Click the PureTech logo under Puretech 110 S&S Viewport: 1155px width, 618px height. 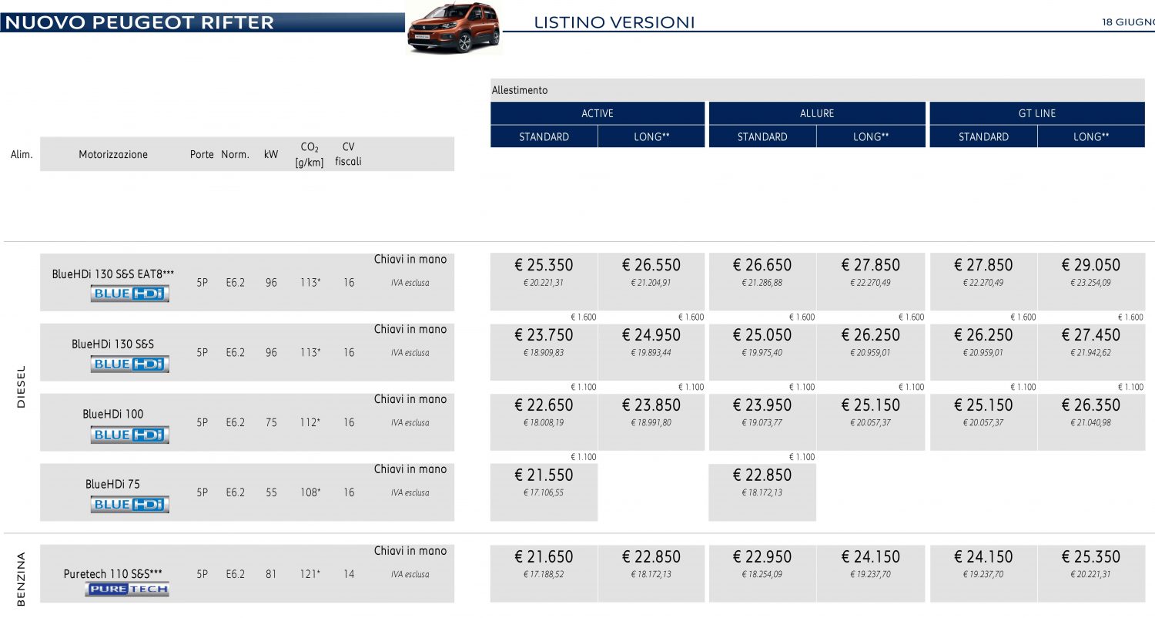[x=127, y=589]
